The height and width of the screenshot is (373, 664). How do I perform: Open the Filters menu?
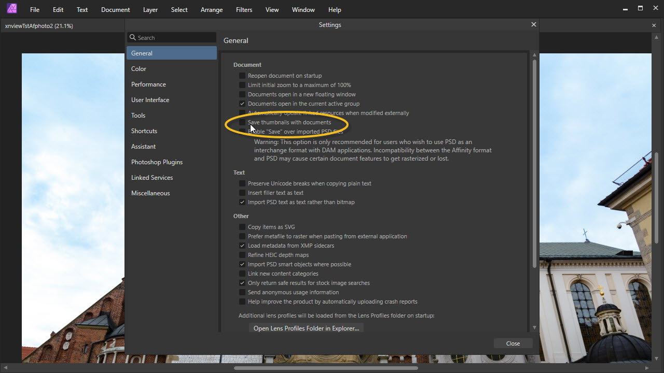244,10
